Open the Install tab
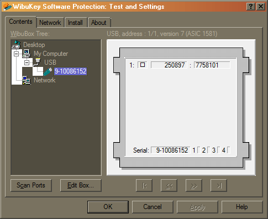 pyautogui.click(x=75, y=23)
